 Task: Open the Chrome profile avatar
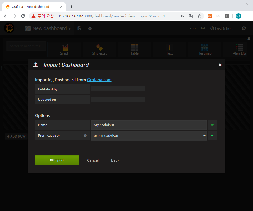[x=238, y=16]
